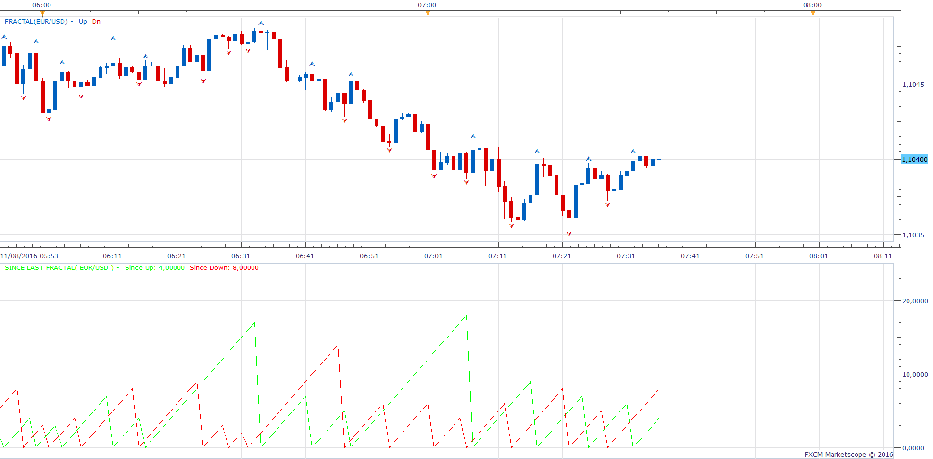Screen dimensions: 933x459
Task: Click the orange session marker at 08:00
Action: pos(813,13)
